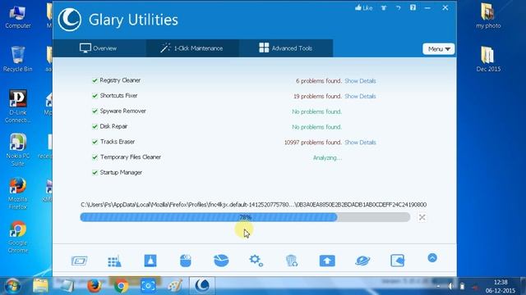
Task: Open the Context Menu Manager mouse icon
Action: pyautogui.click(x=186, y=261)
